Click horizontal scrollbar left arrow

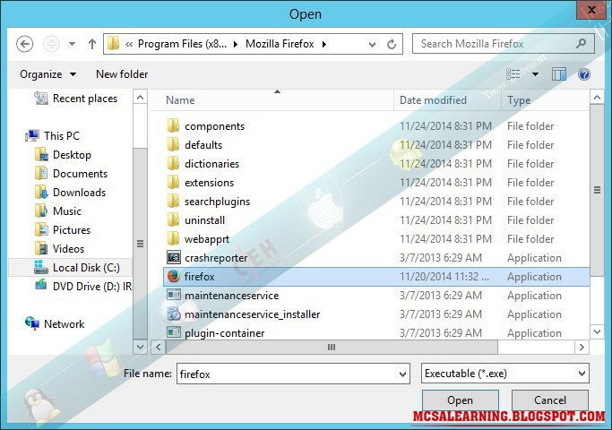click(158, 347)
